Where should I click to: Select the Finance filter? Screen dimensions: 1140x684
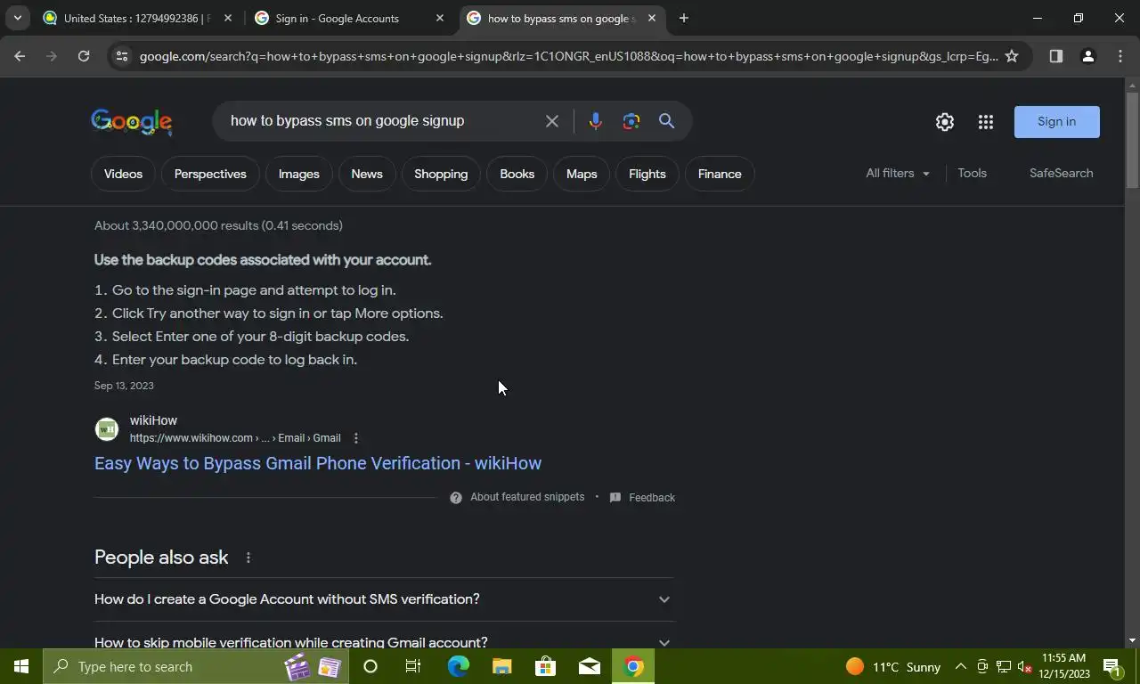coord(720,174)
